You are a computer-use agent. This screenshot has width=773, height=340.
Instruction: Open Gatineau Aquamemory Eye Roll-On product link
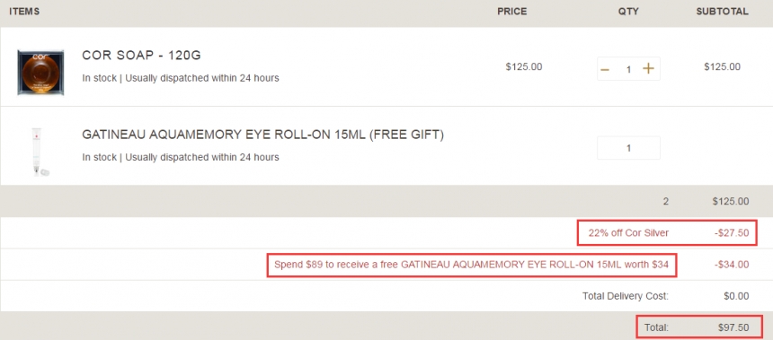262,135
